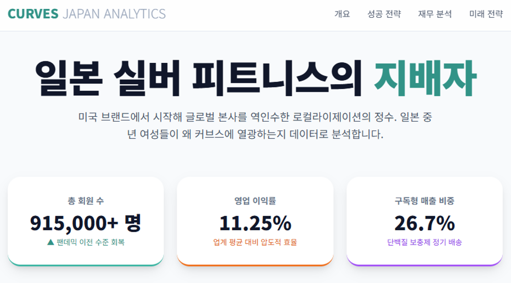Click the subtitle paragraph about 로컬라이제이션
The image size is (511, 283).
pyautogui.click(x=255, y=126)
